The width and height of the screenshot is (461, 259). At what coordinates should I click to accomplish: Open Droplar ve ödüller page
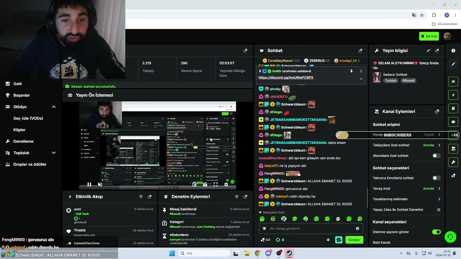31,164
